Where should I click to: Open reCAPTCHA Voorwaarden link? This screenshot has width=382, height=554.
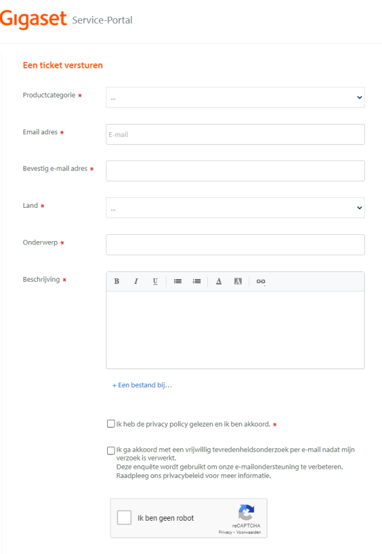(249, 533)
